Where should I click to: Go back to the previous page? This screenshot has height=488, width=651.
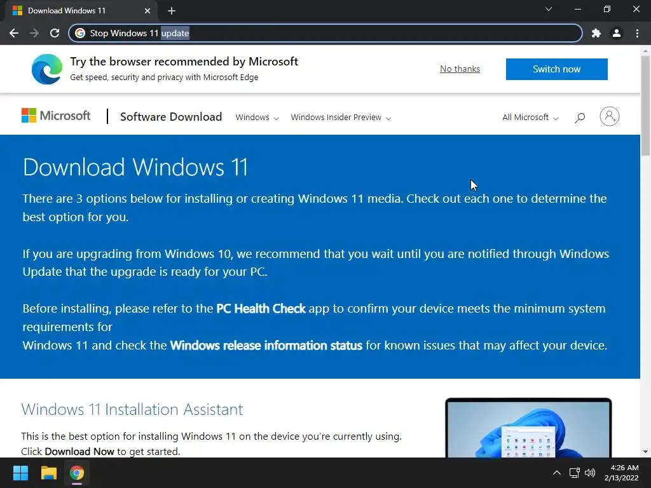[x=14, y=33]
